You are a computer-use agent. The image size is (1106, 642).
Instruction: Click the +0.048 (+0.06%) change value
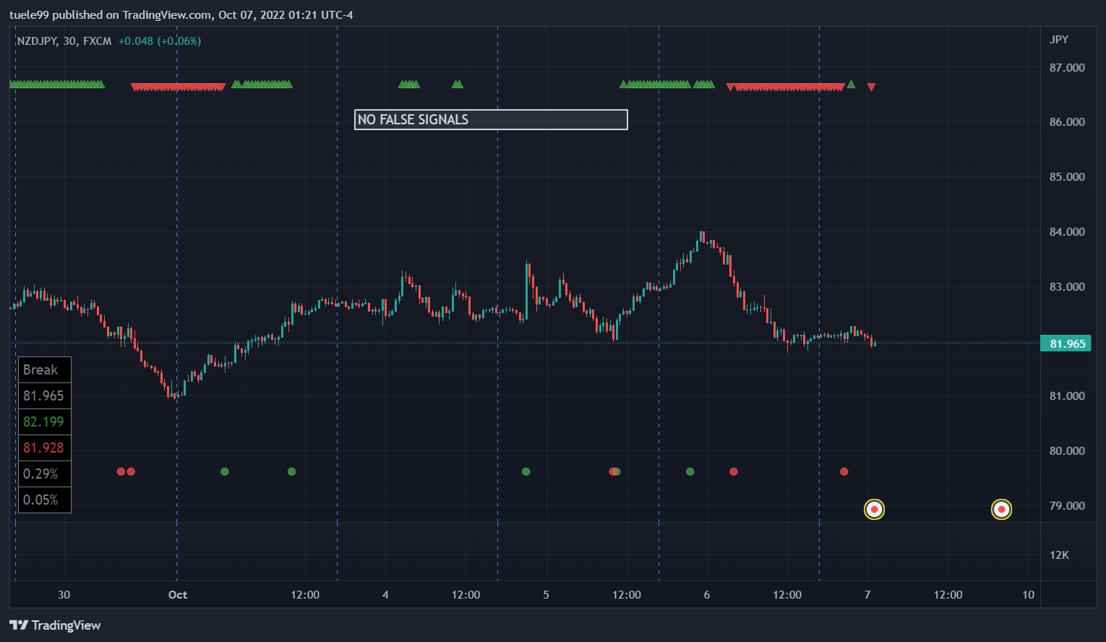click(160, 41)
